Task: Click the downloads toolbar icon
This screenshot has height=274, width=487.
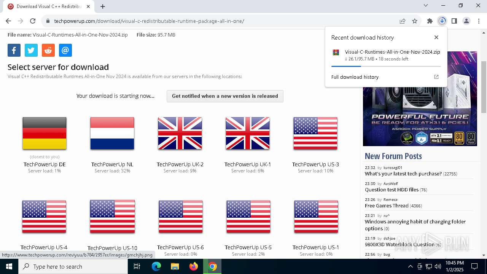Action: pyautogui.click(x=442, y=21)
